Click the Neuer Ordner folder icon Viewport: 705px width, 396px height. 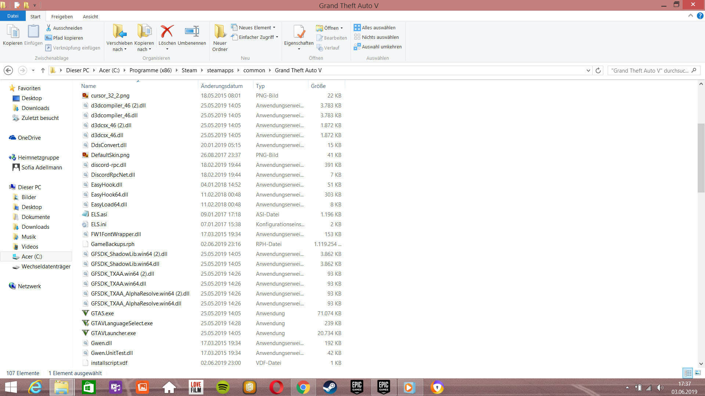(x=220, y=32)
